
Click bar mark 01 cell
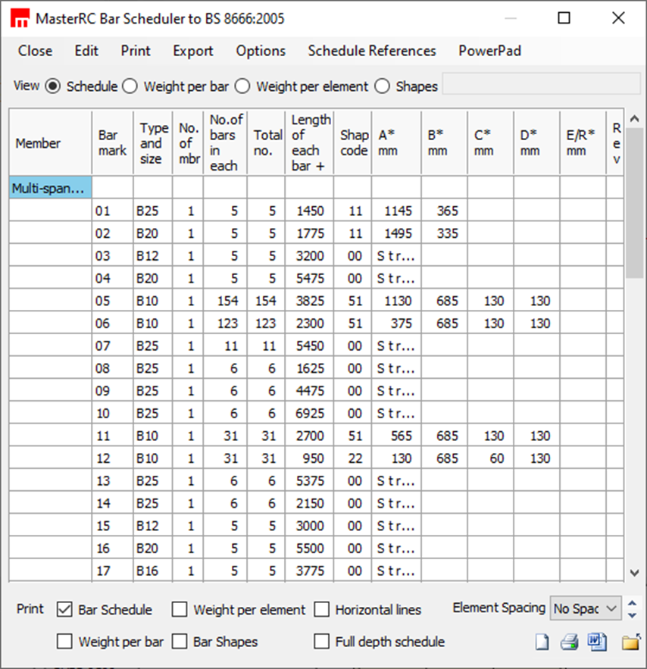coord(113,211)
